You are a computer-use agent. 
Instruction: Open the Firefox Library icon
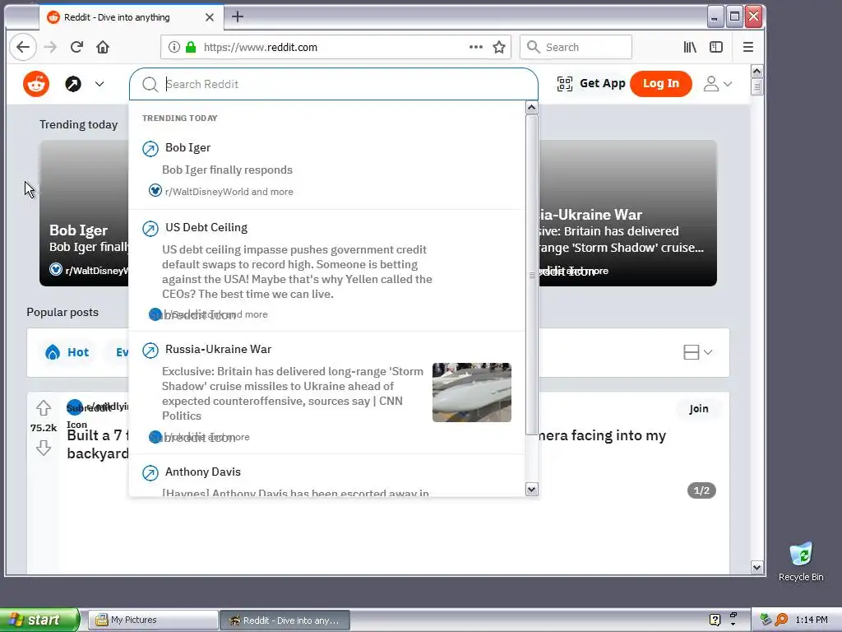tap(690, 47)
